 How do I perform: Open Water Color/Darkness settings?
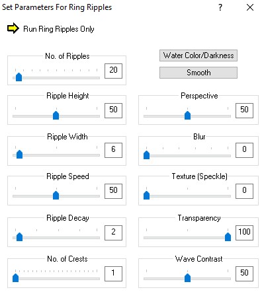point(198,55)
